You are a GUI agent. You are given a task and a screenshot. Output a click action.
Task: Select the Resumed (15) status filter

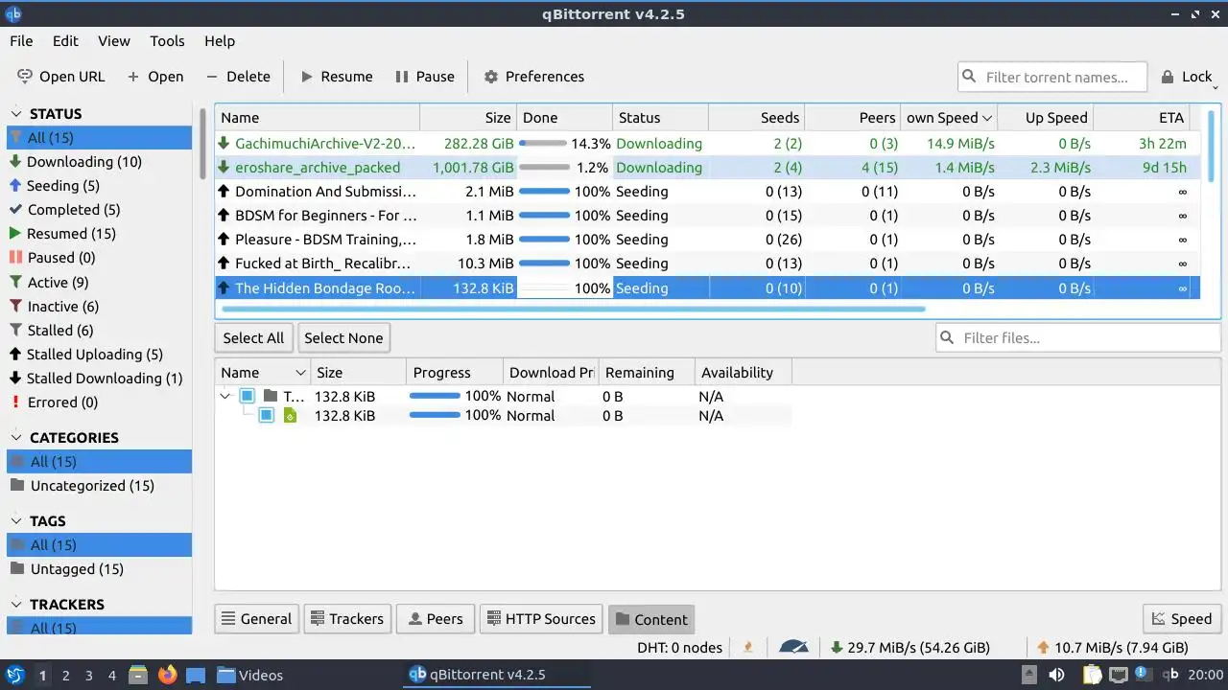tap(100, 234)
